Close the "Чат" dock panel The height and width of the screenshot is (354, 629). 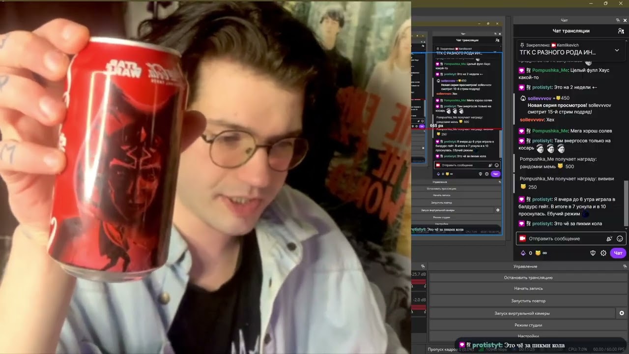click(625, 20)
